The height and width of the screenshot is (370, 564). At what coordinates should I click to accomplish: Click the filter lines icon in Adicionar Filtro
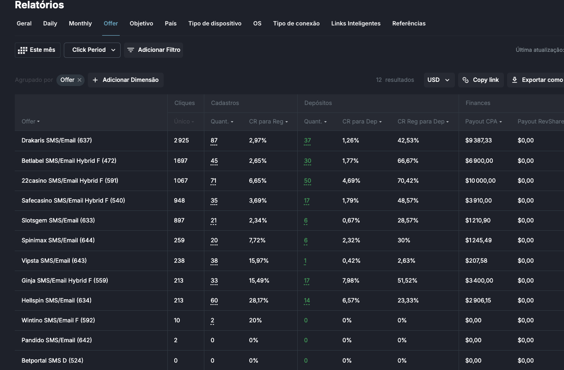pos(131,50)
